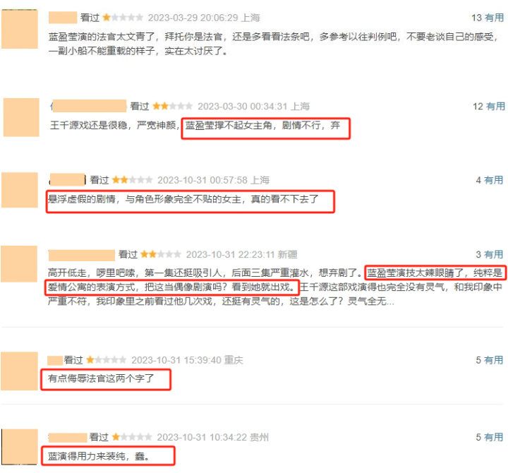
Task: Click username of the first reviewer
Action: click(x=63, y=18)
